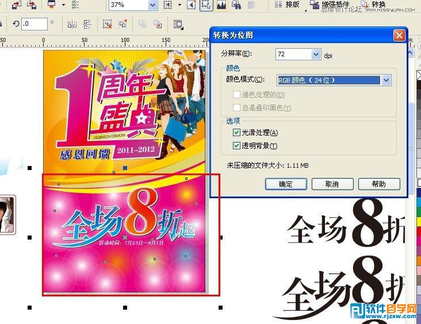The image size is (421, 324).
Task: Click the ungroup icon on property bar
Action: tap(108, 24)
